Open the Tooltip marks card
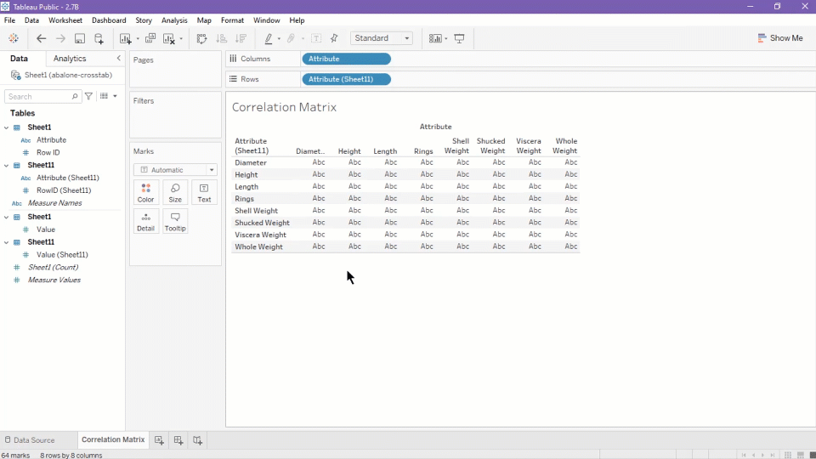 coord(175,221)
